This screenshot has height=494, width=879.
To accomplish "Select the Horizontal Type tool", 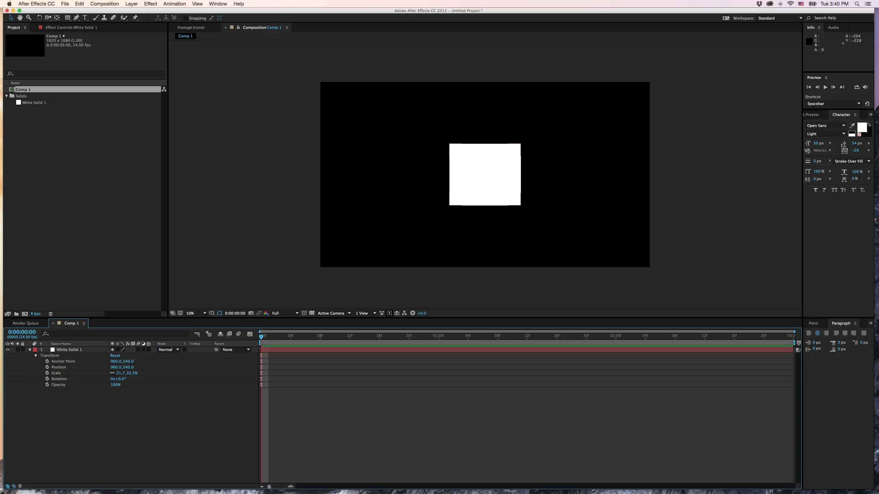I will [85, 18].
